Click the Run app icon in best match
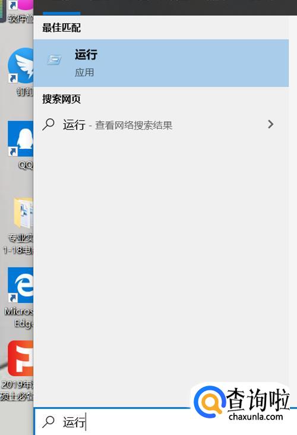The height and width of the screenshot is (435, 297). tap(54, 60)
